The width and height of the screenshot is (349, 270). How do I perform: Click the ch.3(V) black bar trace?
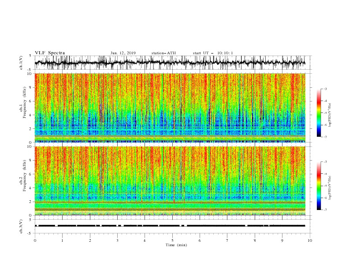[170, 226]
